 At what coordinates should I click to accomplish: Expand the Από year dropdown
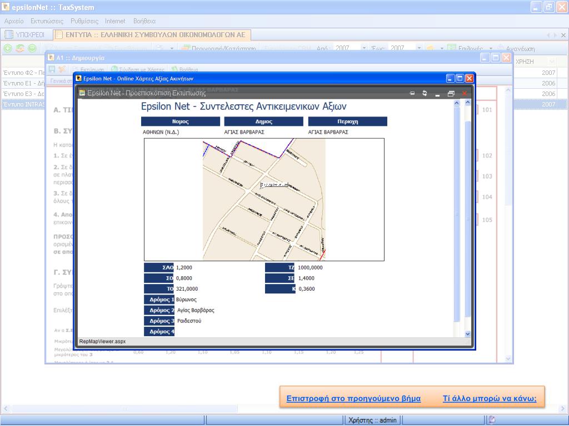(x=364, y=48)
